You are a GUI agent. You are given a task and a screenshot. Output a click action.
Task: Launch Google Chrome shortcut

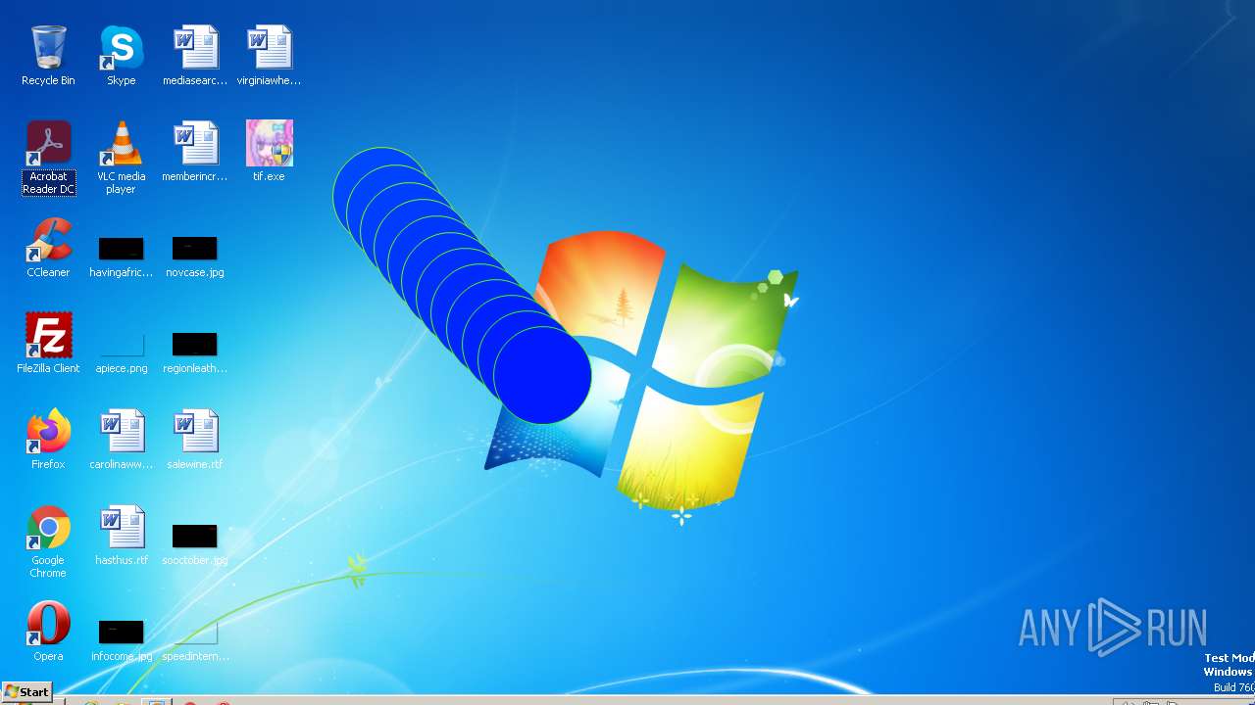click(x=48, y=541)
